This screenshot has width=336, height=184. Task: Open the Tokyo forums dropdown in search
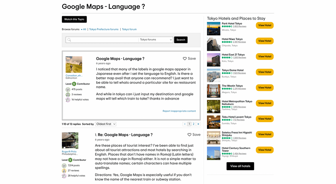pyautogui.click(x=156, y=40)
